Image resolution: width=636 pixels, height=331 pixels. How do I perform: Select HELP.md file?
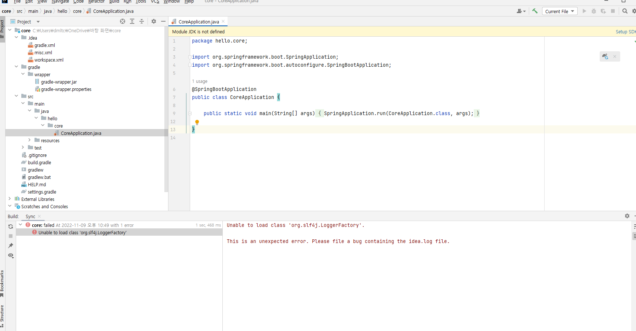37,184
